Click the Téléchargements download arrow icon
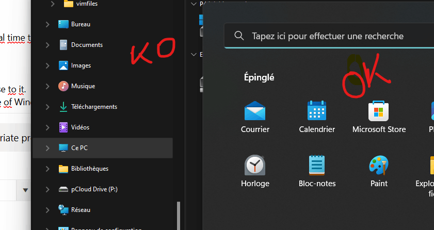 click(x=63, y=107)
